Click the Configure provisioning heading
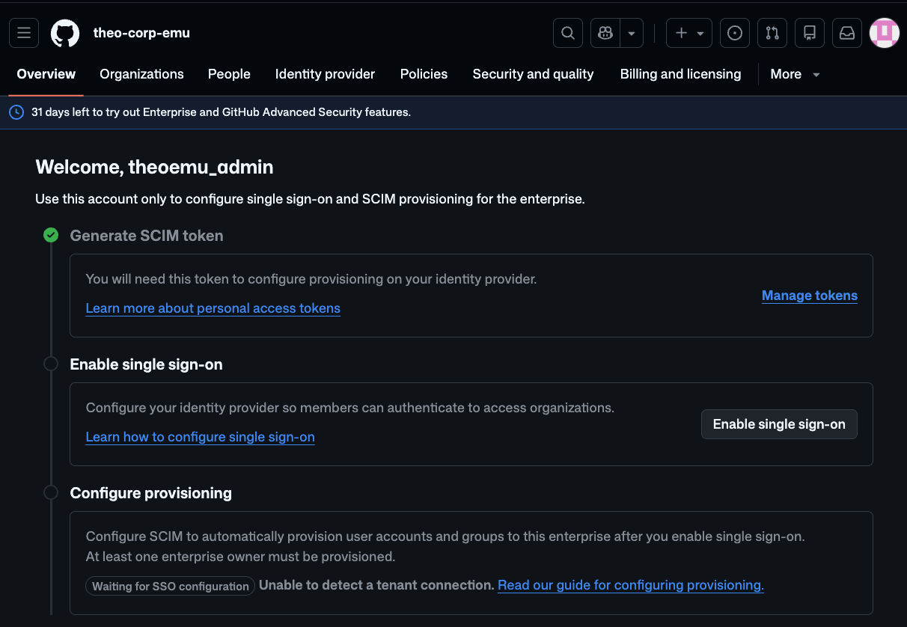 pos(151,493)
